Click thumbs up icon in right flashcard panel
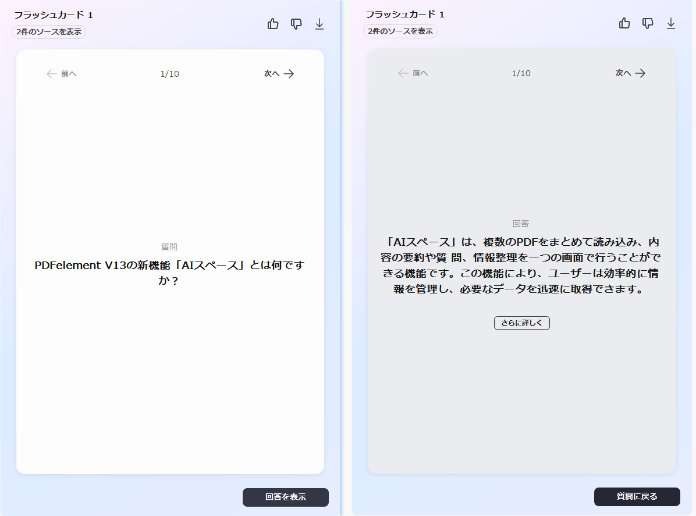 (x=624, y=23)
